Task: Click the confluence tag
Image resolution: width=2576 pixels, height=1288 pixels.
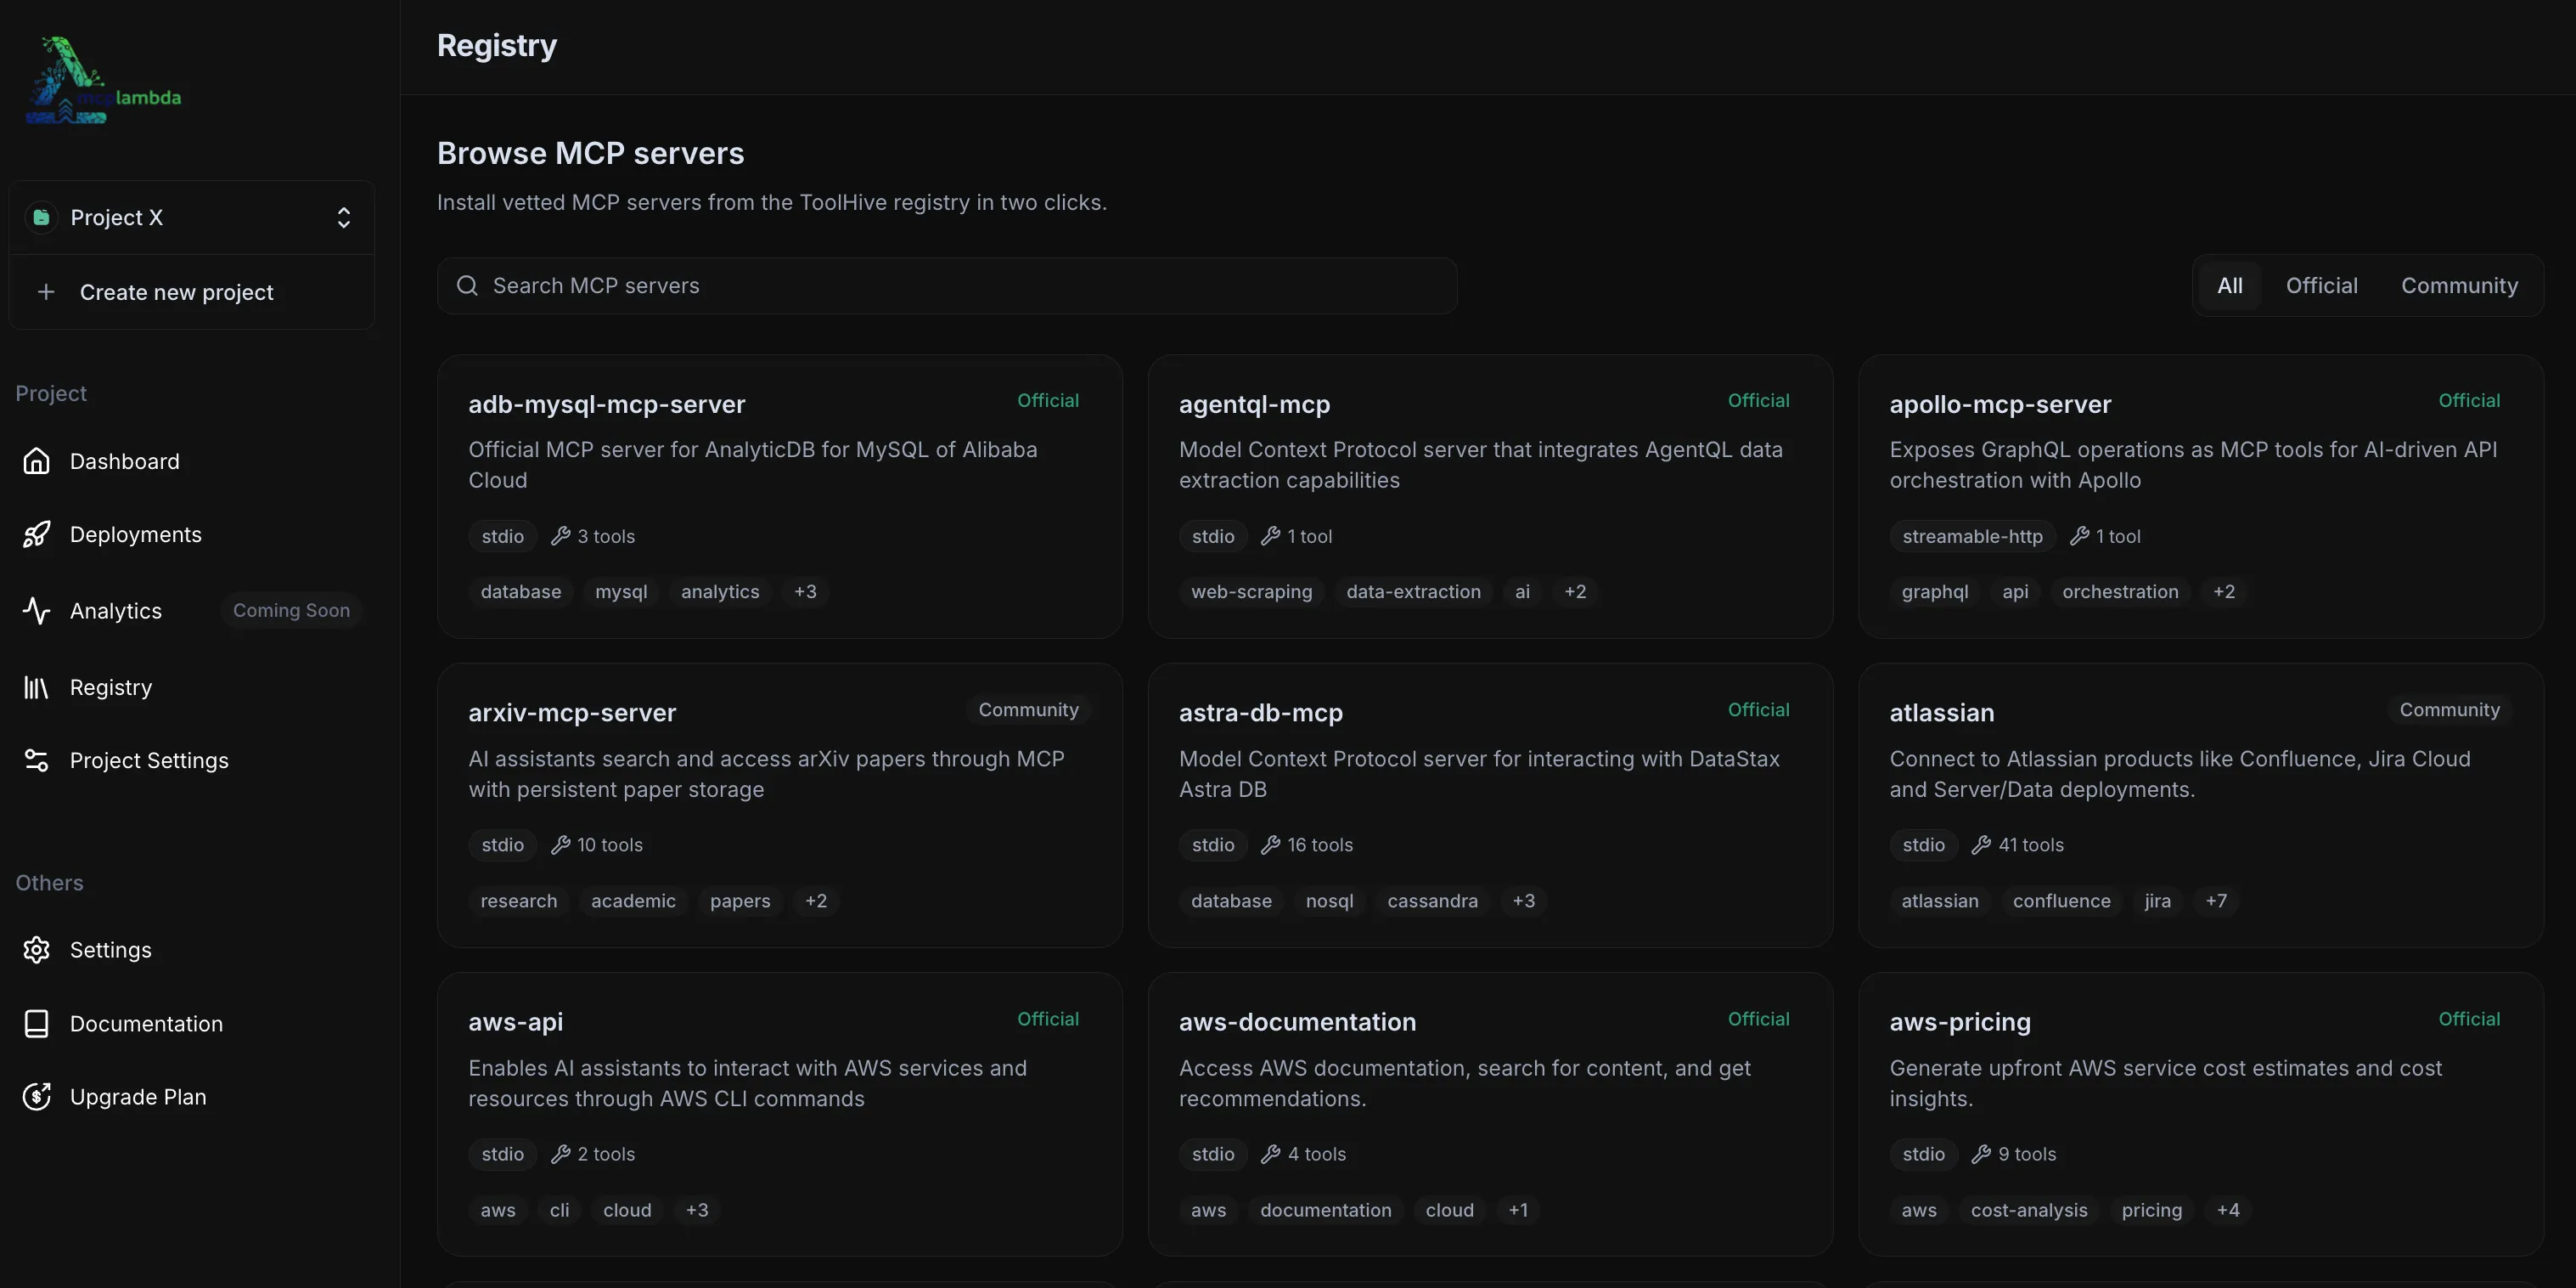Action: click(2061, 901)
